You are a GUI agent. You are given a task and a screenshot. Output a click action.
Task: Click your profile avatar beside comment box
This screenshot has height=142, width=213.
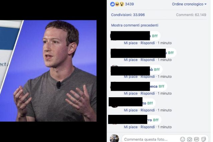click(x=115, y=138)
